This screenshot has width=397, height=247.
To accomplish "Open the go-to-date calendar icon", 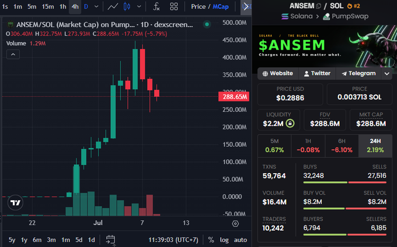I will [x=110, y=239].
